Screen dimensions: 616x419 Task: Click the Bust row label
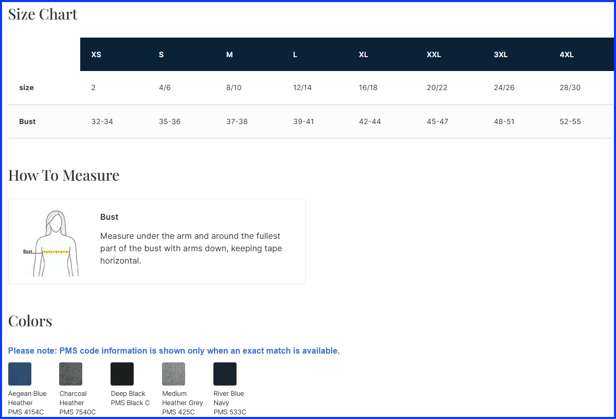27,121
